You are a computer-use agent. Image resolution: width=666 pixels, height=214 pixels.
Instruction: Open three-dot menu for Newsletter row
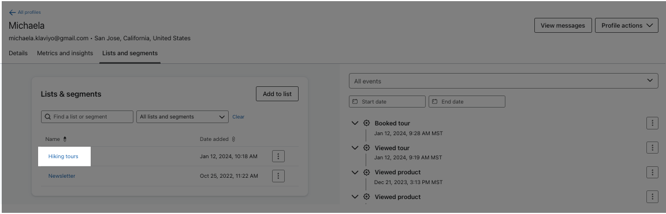pos(278,175)
